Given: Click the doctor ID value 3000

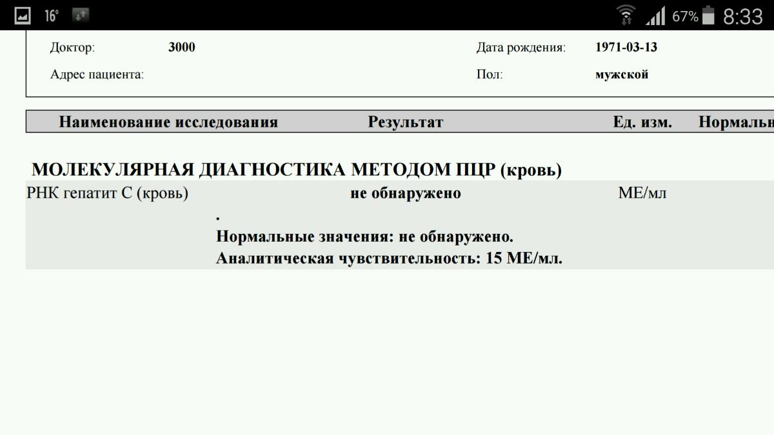Looking at the screenshot, I should 181,48.
